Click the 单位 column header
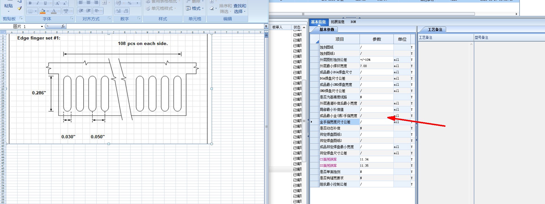 click(402, 39)
